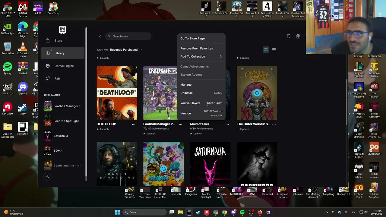Image resolution: width=386 pixels, height=217 pixels.
Task: Open the Lethal Company desktop shortcut
Action: (374, 110)
